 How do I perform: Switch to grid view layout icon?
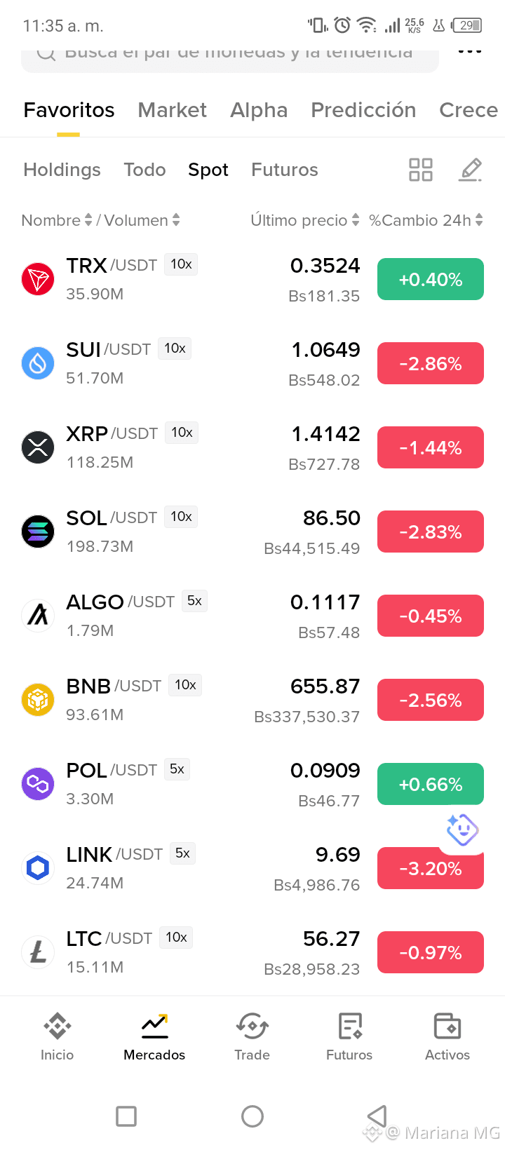pyautogui.click(x=421, y=170)
